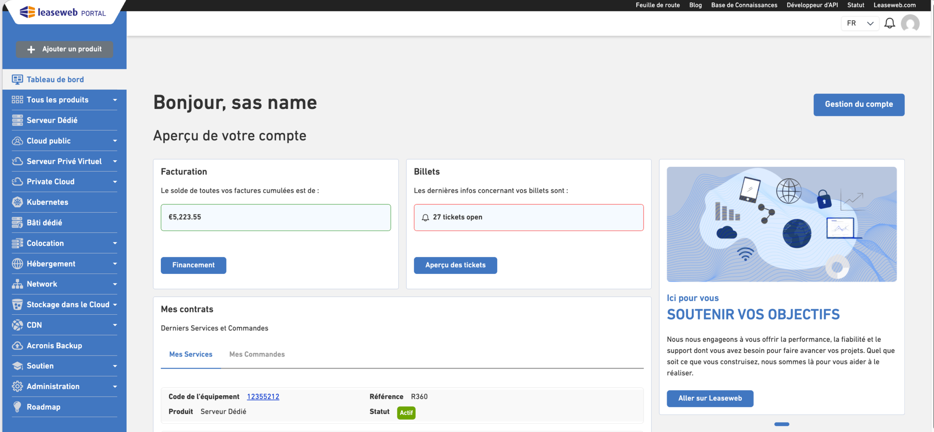Click the Serveur Dédié rack icon
This screenshot has width=934, height=432.
tap(17, 120)
